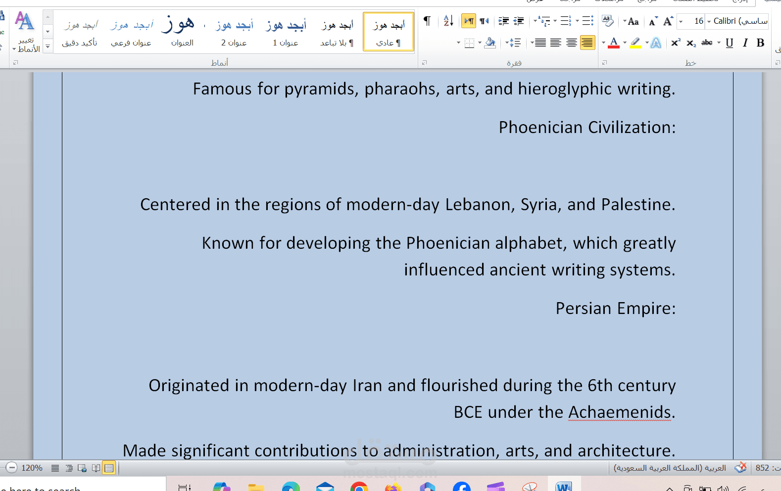Grow the font size
This screenshot has width=781, height=491.
pyautogui.click(x=668, y=21)
